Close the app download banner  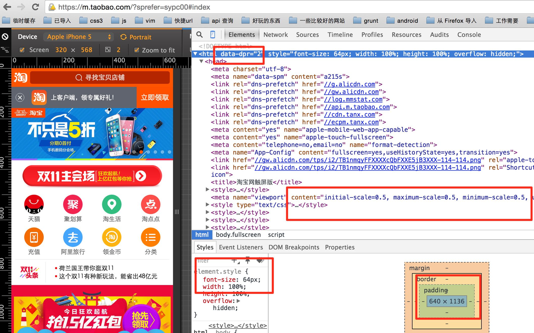tap(20, 97)
